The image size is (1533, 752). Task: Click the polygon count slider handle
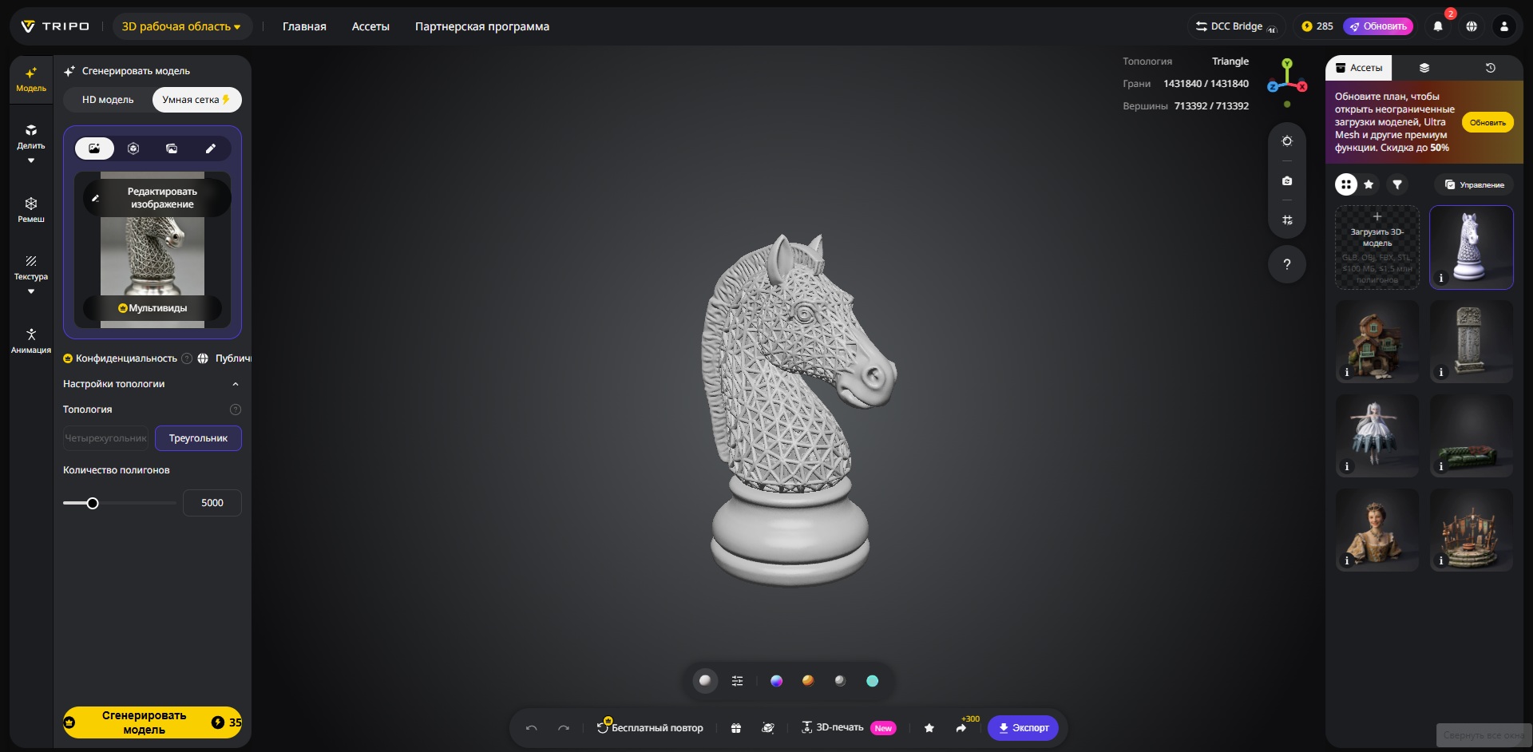click(x=93, y=503)
